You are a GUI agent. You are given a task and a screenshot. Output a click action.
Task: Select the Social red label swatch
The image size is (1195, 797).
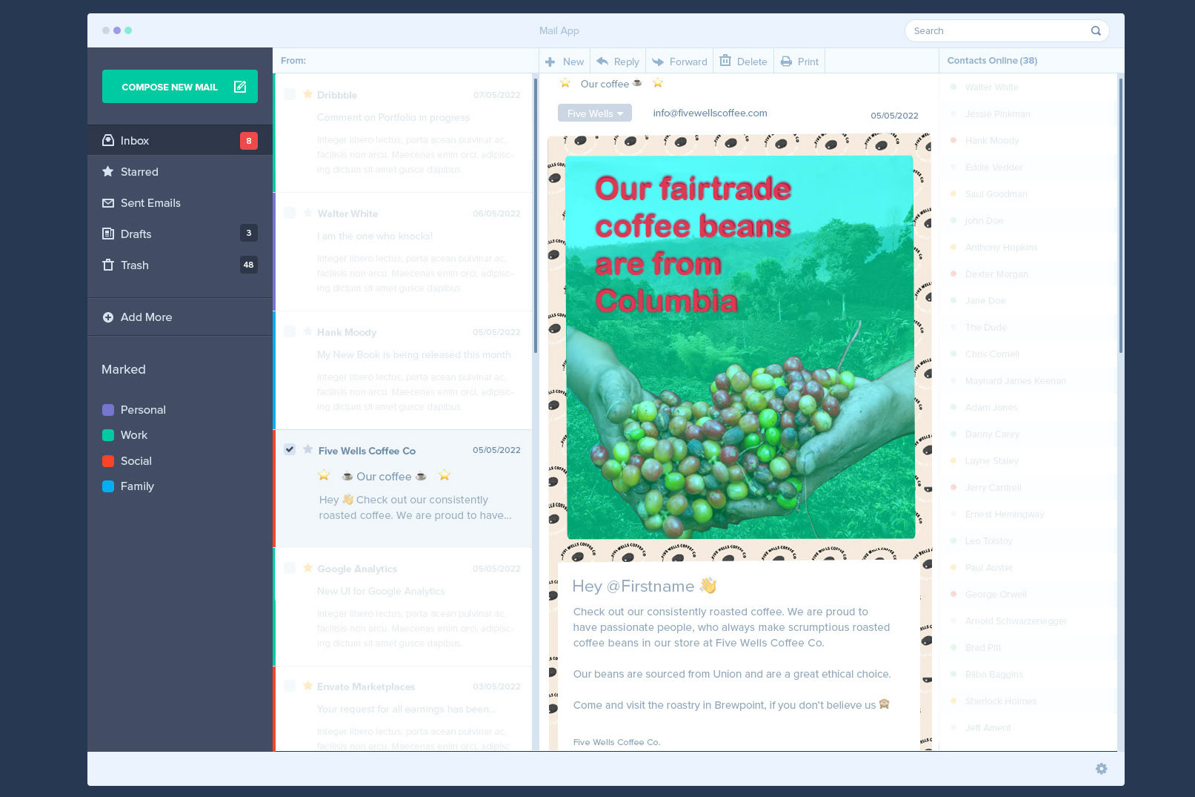[108, 461]
